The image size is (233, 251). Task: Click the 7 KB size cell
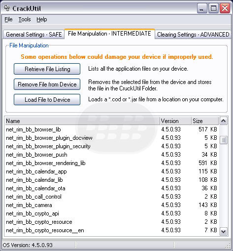pos(211,230)
